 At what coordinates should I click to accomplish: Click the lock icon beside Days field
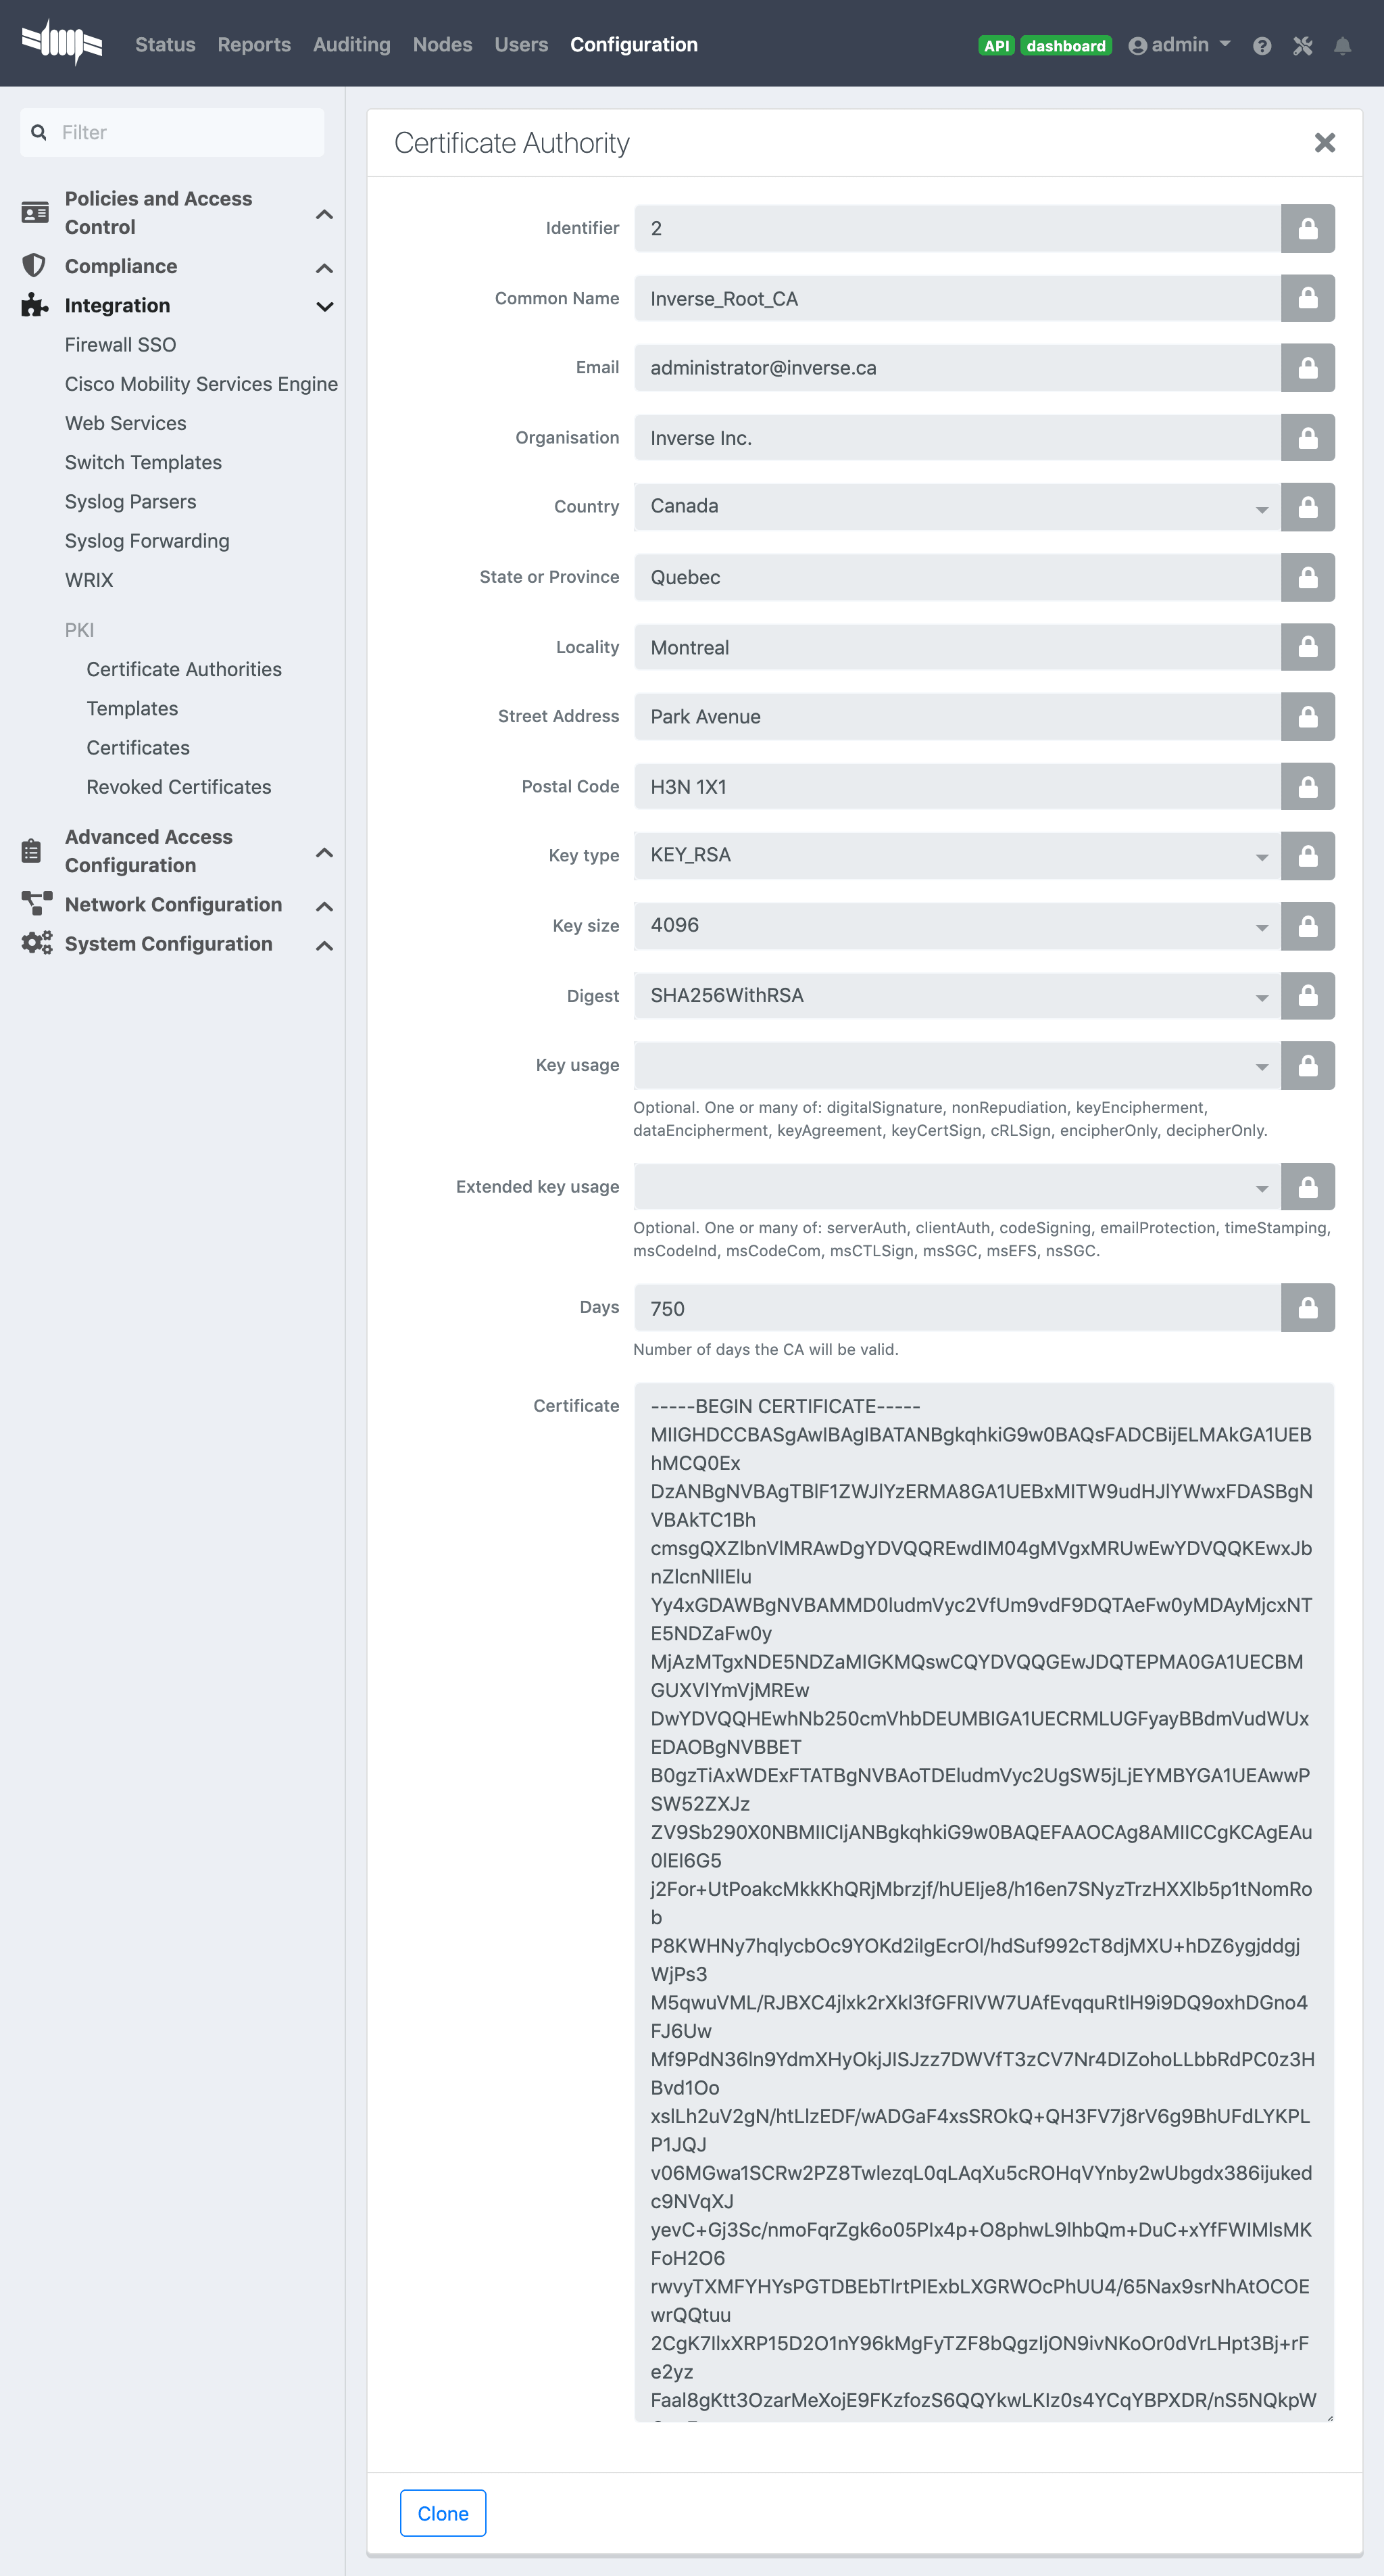1307,1308
